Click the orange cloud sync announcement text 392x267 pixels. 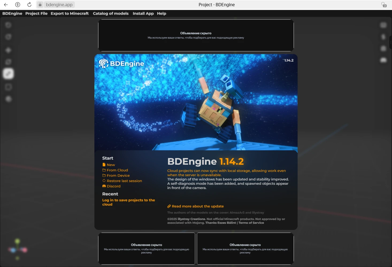click(x=226, y=173)
